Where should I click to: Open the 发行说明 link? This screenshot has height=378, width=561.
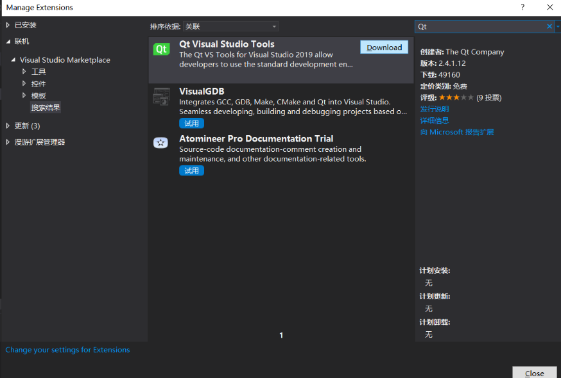coord(435,109)
